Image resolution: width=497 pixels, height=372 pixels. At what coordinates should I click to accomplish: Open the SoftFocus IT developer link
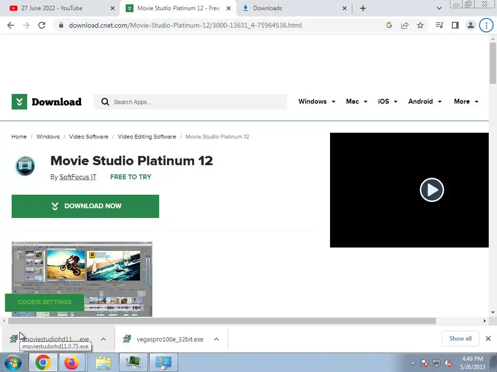point(78,177)
